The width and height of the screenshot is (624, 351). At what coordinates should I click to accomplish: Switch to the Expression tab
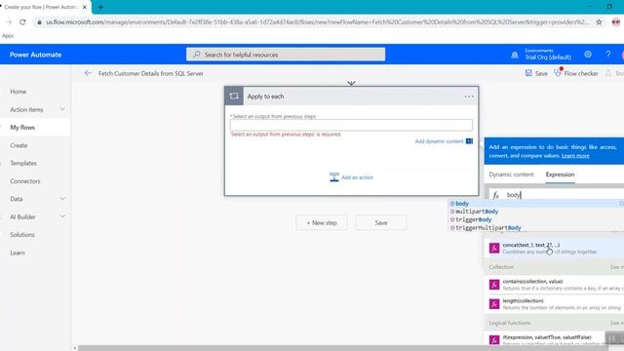point(560,175)
